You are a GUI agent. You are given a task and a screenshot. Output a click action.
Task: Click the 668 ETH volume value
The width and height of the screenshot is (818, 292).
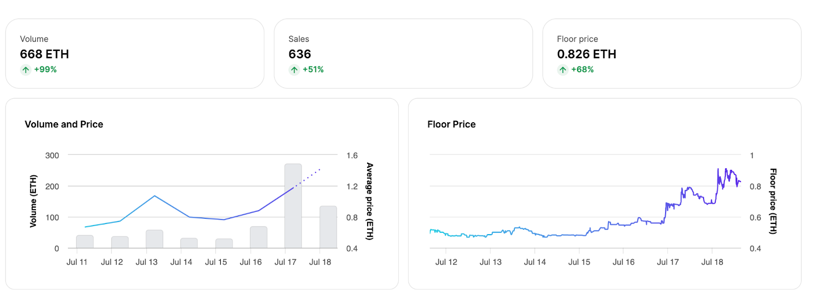coord(44,54)
